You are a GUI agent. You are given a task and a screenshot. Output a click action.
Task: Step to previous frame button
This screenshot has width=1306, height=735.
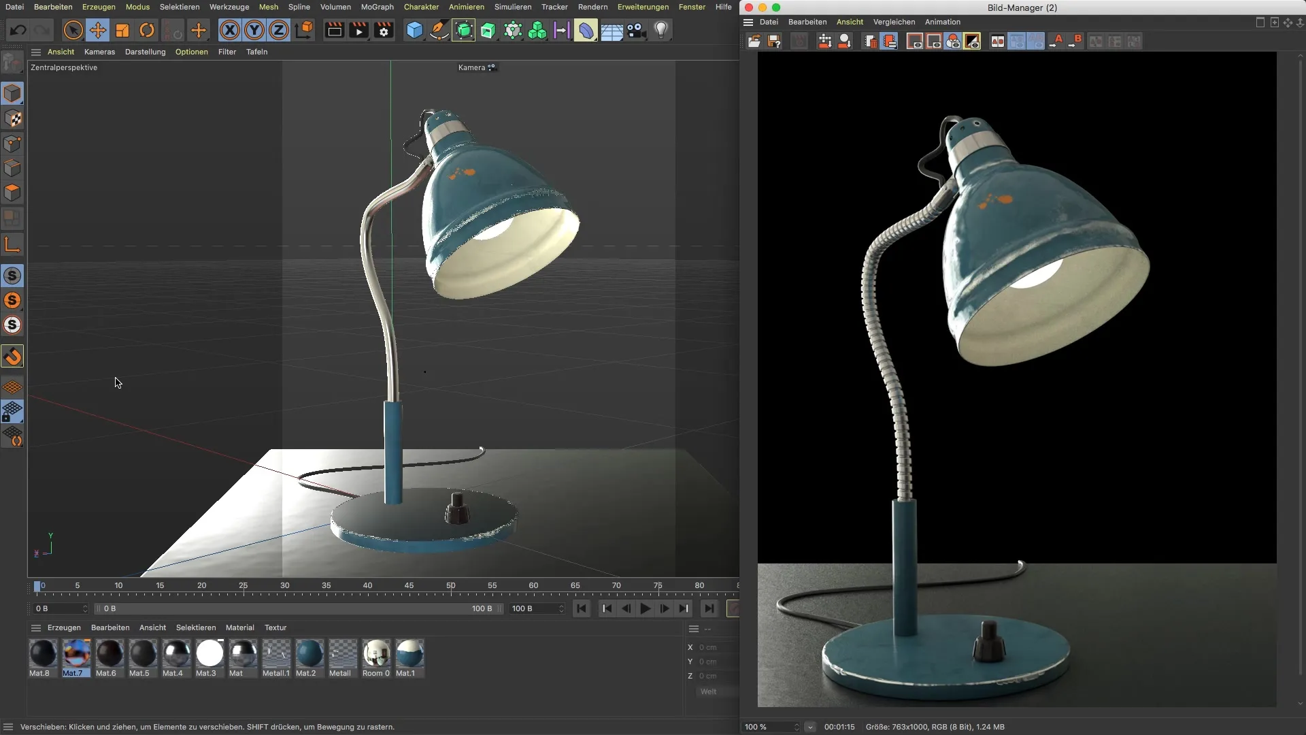(x=626, y=608)
